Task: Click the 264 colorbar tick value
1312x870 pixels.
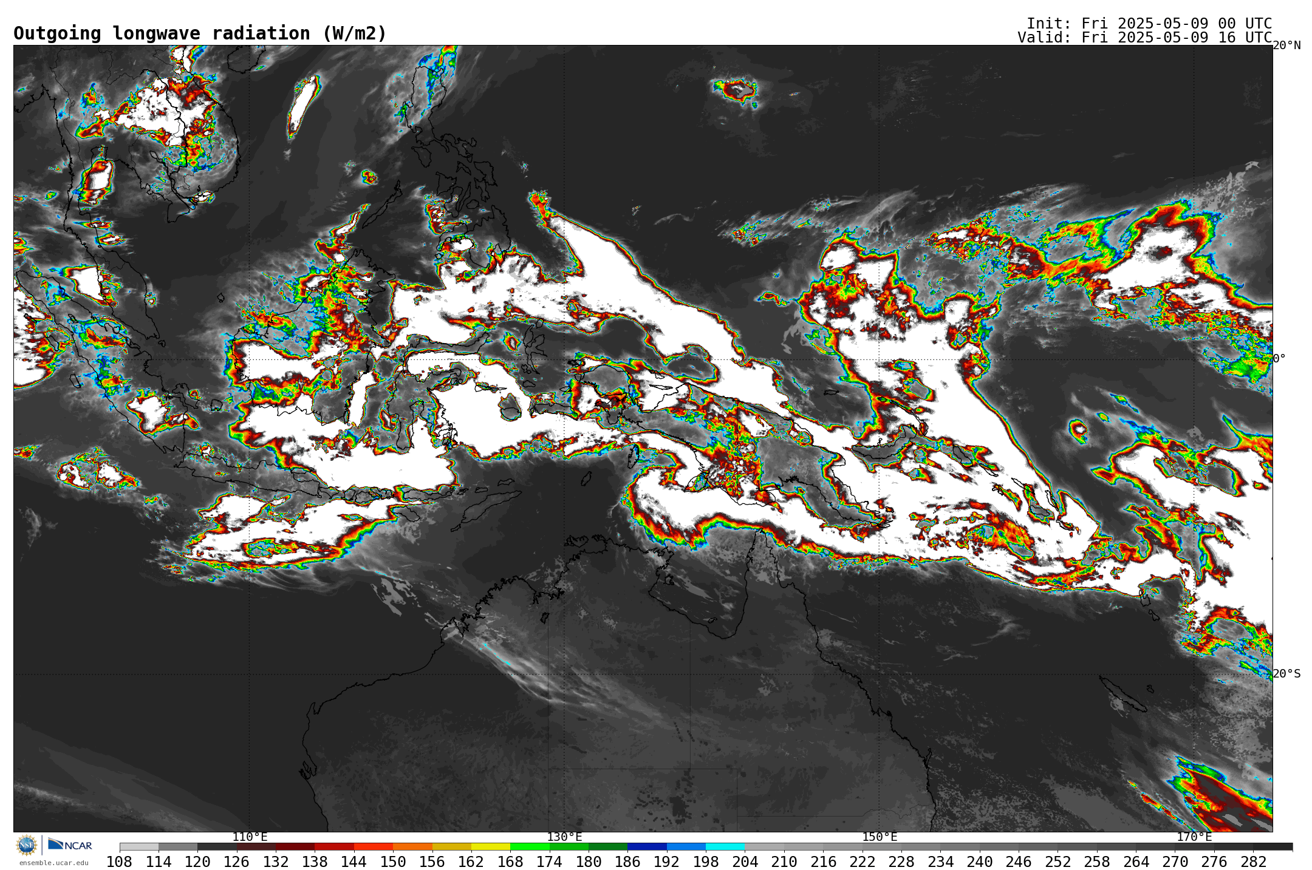Action: (x=1136, y=862)
